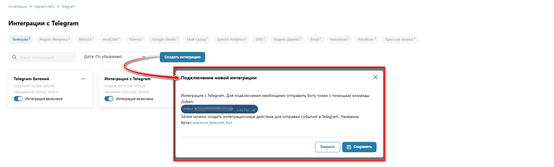Open the Маркетплейс breadcrumb link
This screenshot has height=167, width=554.
click(44, 7)
